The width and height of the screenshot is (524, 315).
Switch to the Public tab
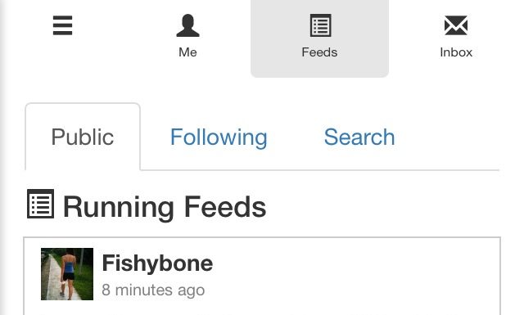click(83, 137)
